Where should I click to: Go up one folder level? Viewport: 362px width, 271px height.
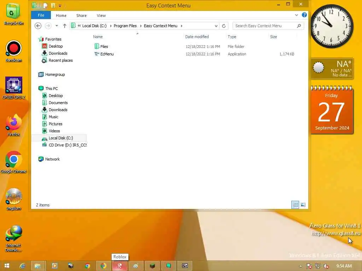(65, 26)
